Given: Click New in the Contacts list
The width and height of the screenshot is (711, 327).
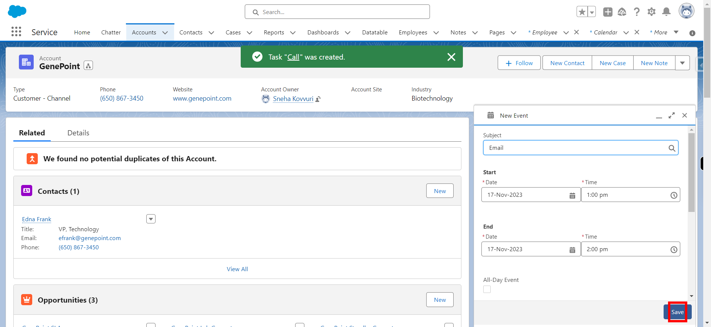Looking at the screenshot, I should pyautogui.click(x=440, y=191).
